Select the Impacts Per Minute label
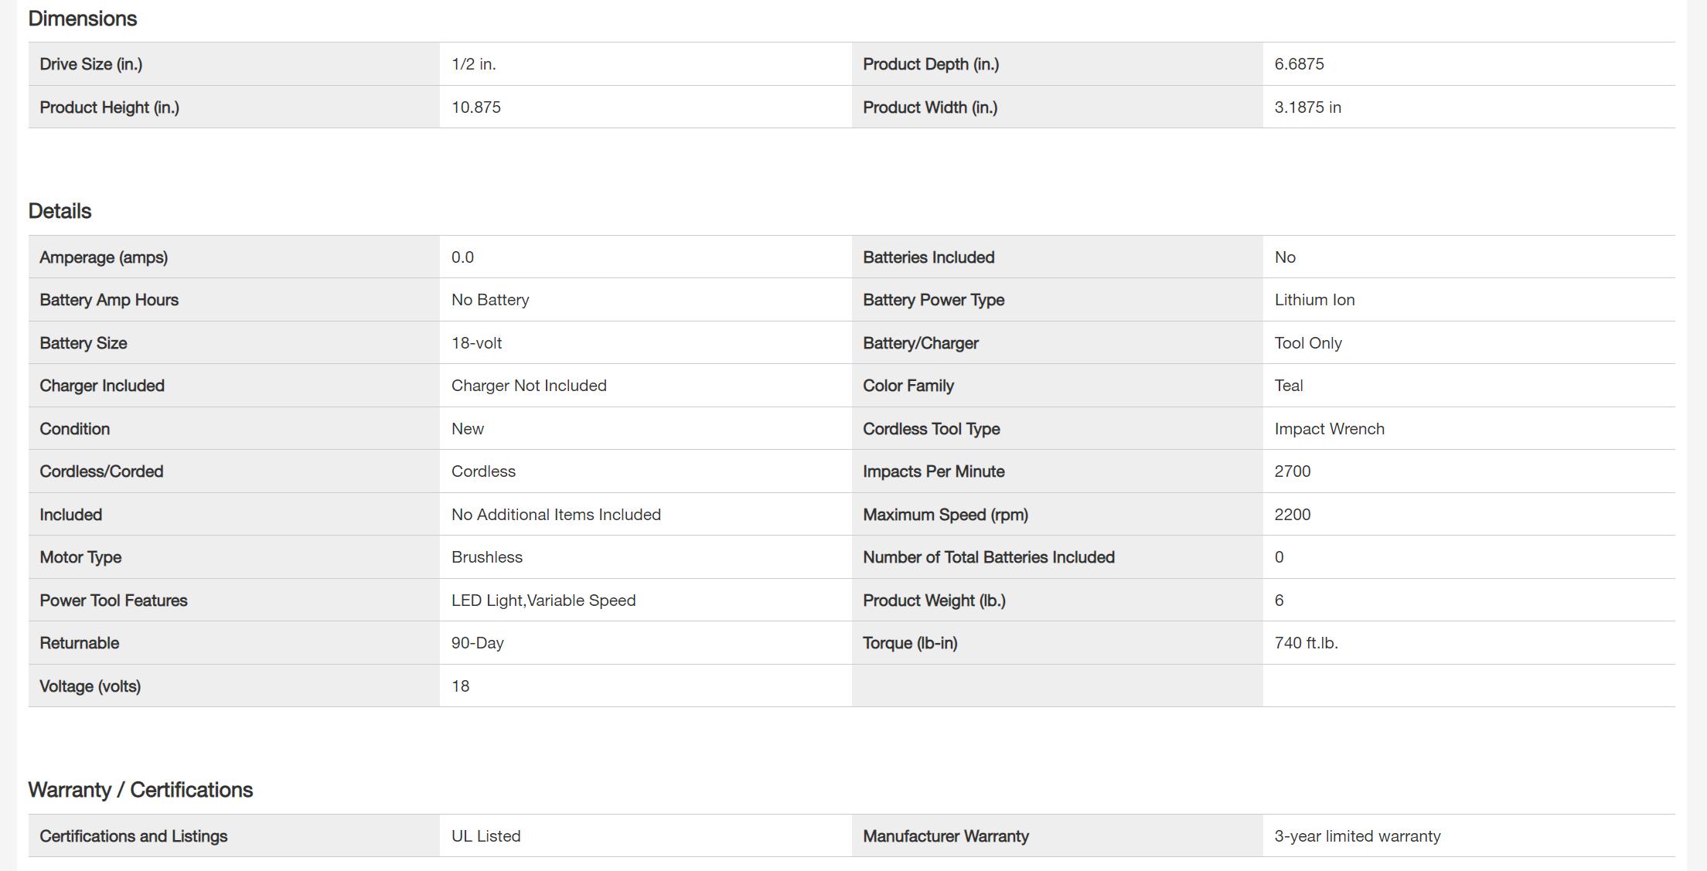The height and width of the screenshot is (871, 1707). pyautogui.click(x=934, y=471)
